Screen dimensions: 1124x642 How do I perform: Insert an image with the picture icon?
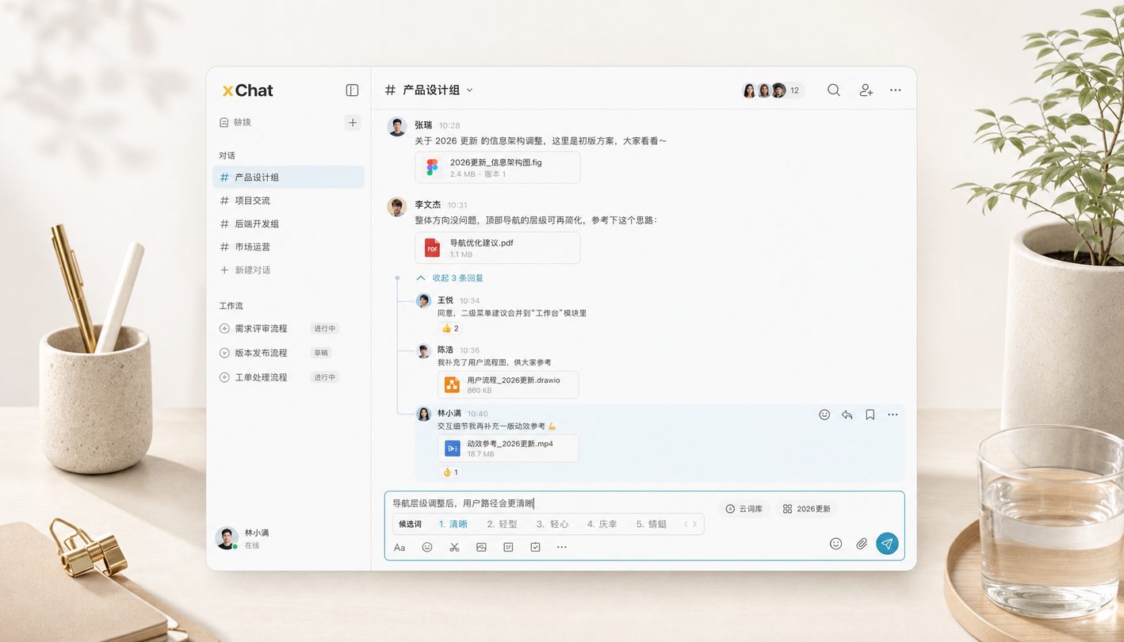pyautogui.click(x=481, y=547)
